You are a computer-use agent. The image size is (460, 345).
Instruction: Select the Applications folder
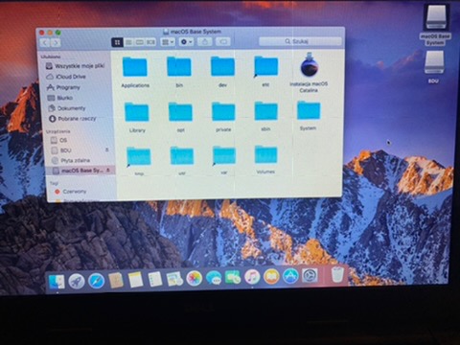[x=135, y=72]
